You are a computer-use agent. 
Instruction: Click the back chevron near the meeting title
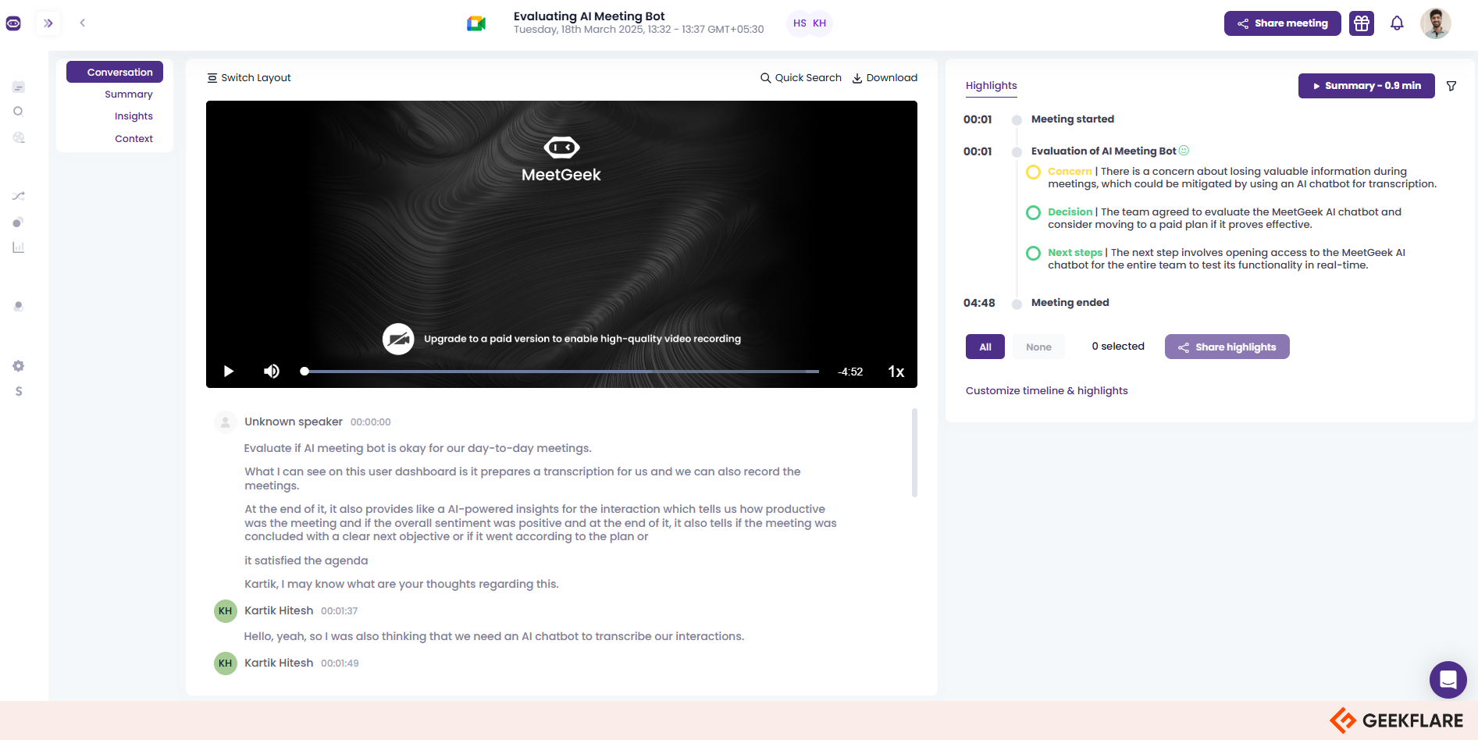pos(83,23)
